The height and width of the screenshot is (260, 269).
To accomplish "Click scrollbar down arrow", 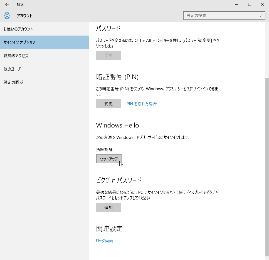I will [x=267, y=258].
